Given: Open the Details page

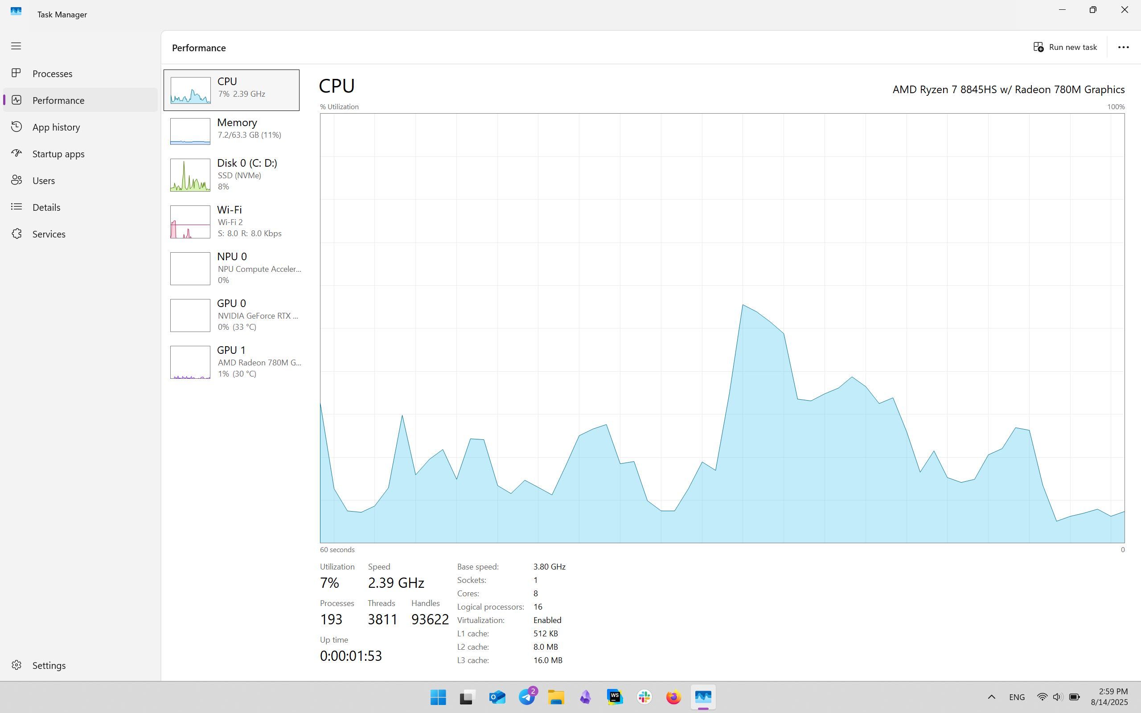Looking at the screenshot, I should [x=80, y=208].
